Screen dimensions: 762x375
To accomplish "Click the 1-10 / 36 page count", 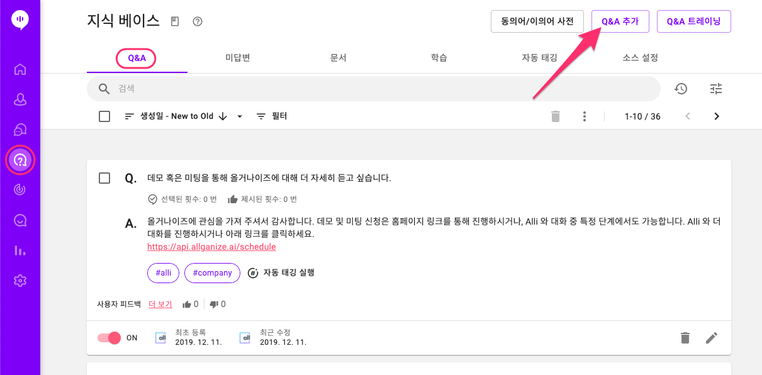I will point(642,116).
